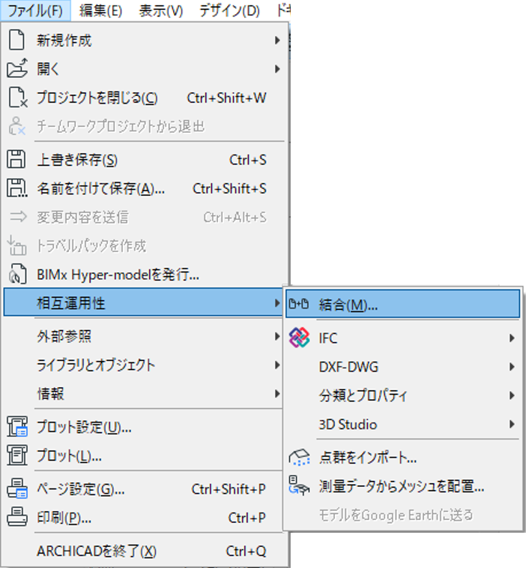Click the 結合 merge documents icon
The image size is (526, 568).
[x=299, y=305]
